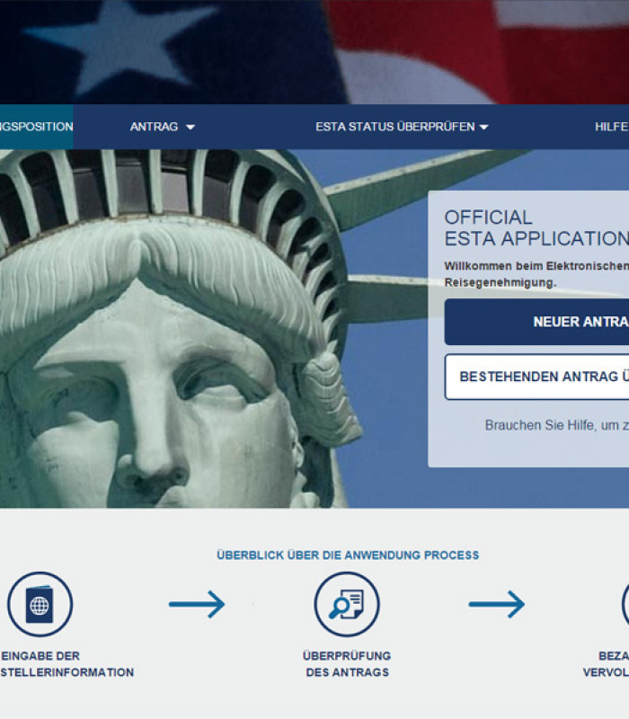This screenshot has height=719, width=629.
Task: Click the 'Willkommen beim Elektronischen' welcome text
Action: tap(536, 274)
